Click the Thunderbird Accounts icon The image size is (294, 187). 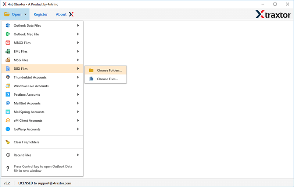tap(8, 77)
